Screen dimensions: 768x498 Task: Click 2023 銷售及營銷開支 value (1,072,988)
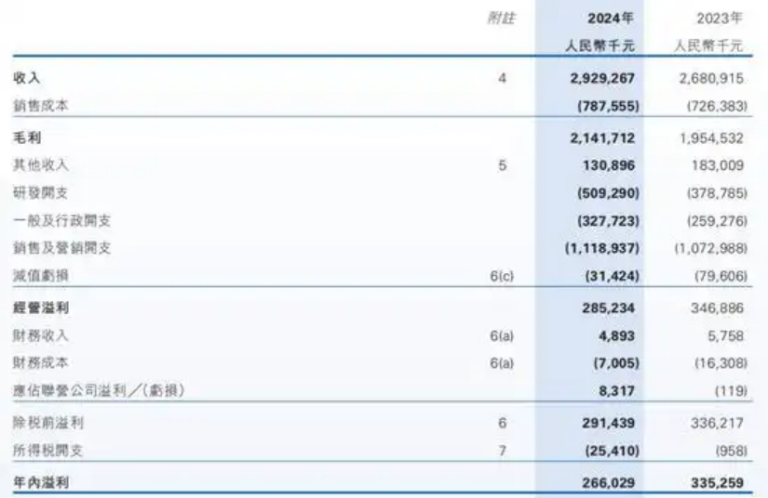pos(711,248)
